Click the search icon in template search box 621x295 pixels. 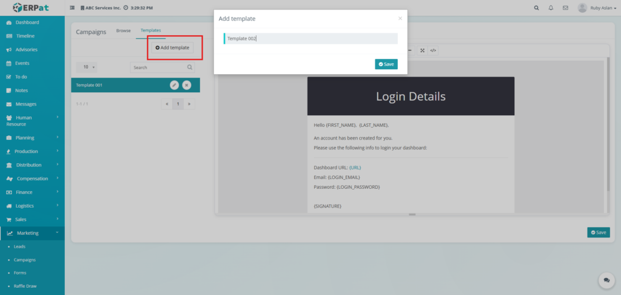click(x=190, y=67)
